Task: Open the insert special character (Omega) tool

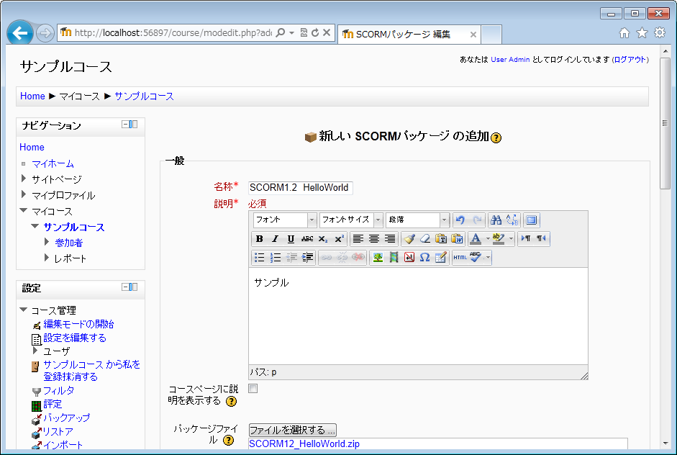Action: [424, 258]
